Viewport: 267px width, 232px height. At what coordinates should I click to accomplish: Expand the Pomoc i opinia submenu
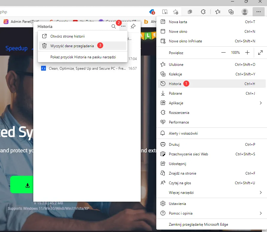coord(260,213)
